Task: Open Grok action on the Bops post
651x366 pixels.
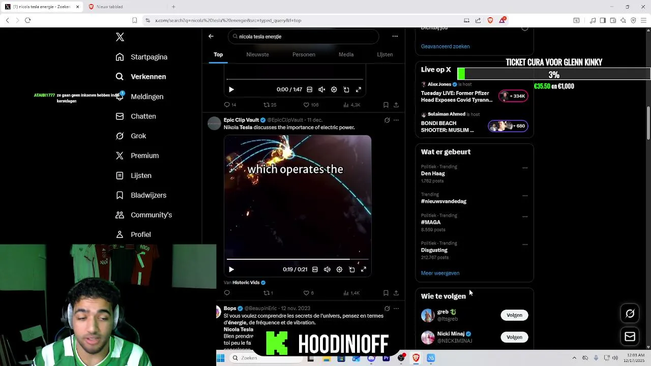Action: coord(387,309)
